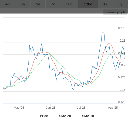Click the blue Price legend line marker
This screenshot has height=123, width=128.
coord(36,116)
